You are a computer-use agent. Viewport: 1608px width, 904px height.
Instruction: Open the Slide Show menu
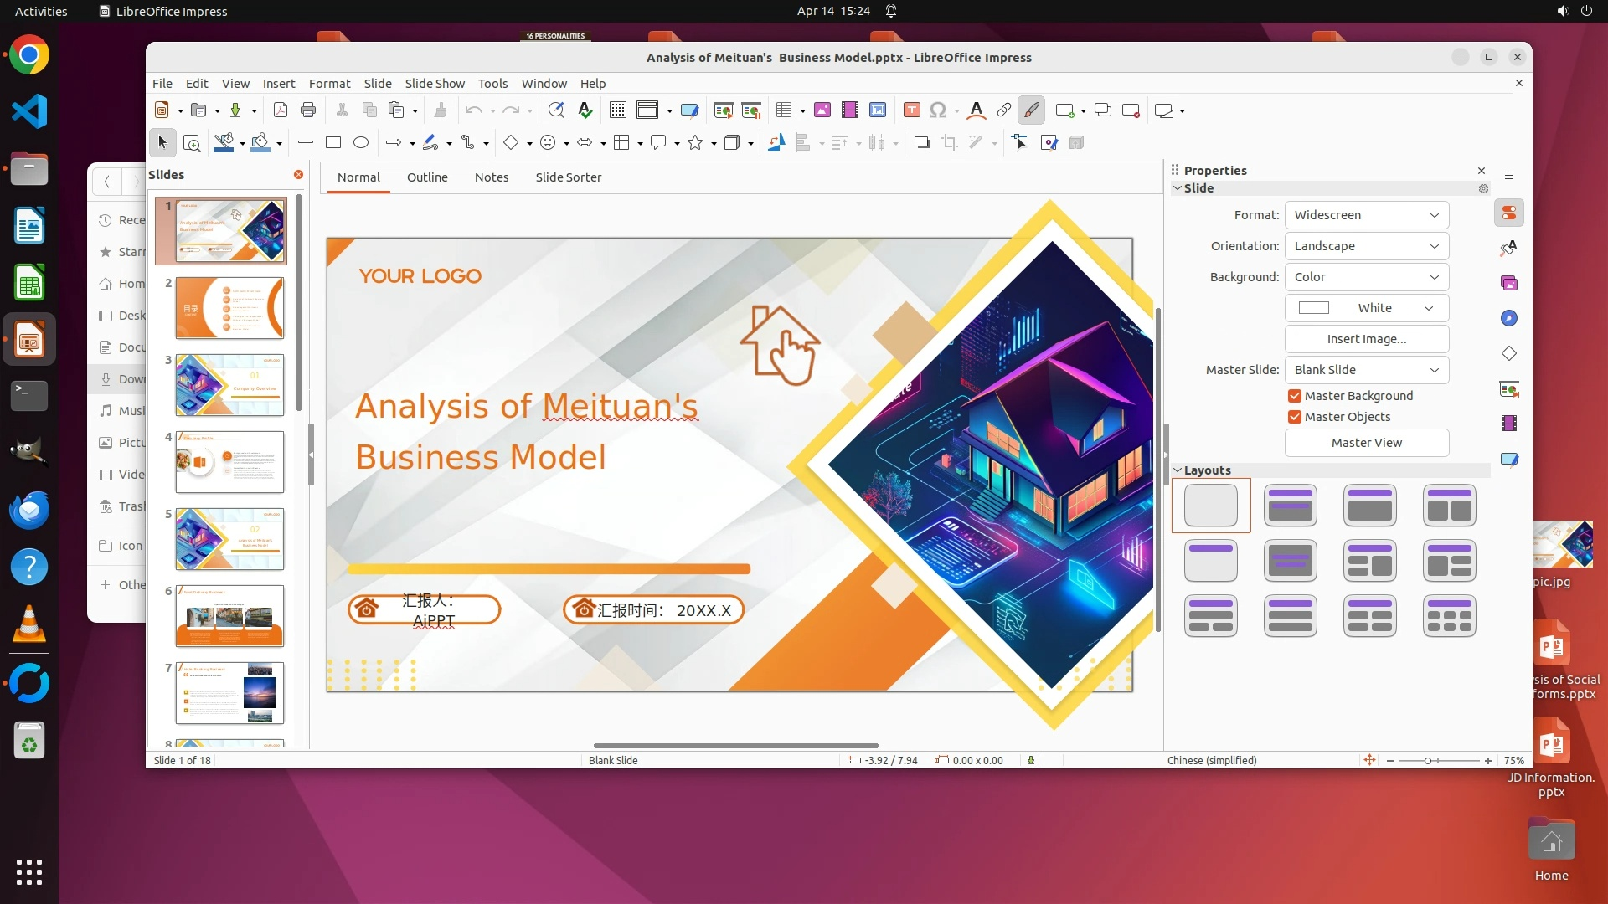coord(434,84)
